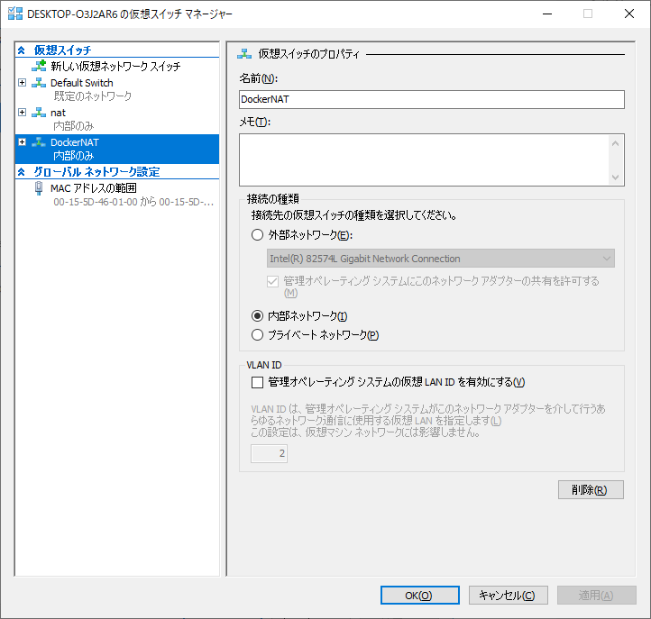Click the 名前 field containing DockerNAT
The image size is (651, 619).
pyautogui.click(x=432, y=100)
